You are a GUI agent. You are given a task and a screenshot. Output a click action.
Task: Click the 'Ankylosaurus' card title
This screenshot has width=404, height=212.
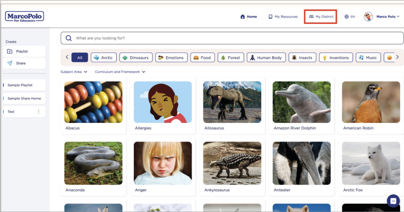[217, 190]
